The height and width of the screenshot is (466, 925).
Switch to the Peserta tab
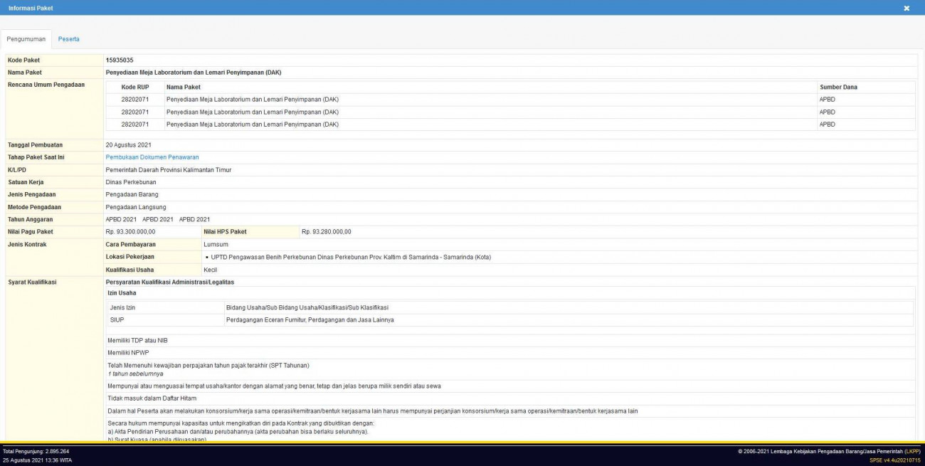69,38
